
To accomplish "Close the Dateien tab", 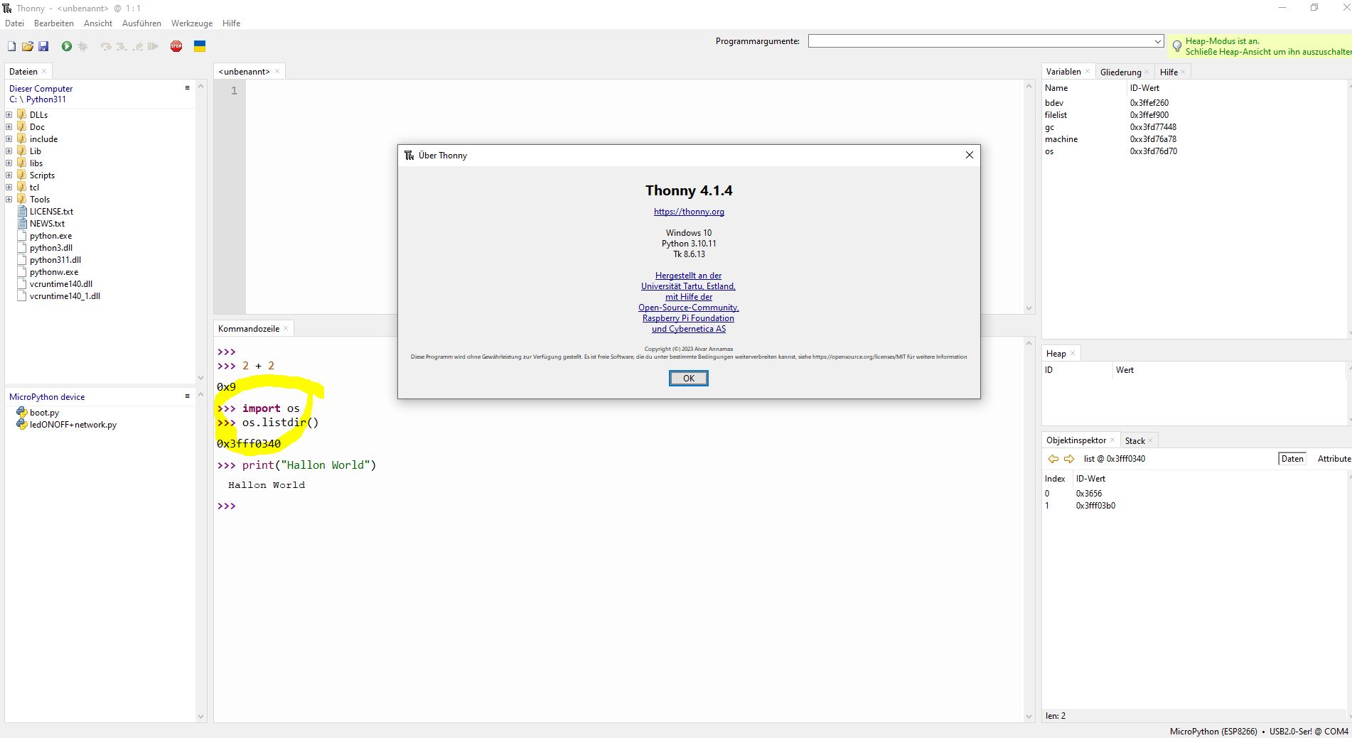I will pyautogui.click(x=44, y=71).
